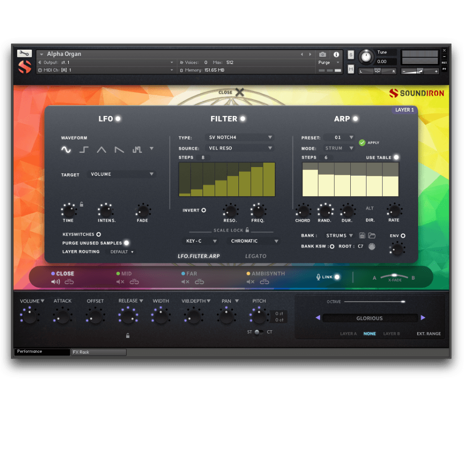
Task: Open the CHROMATIC scale dropdown
Action: (x=254, y=241)
